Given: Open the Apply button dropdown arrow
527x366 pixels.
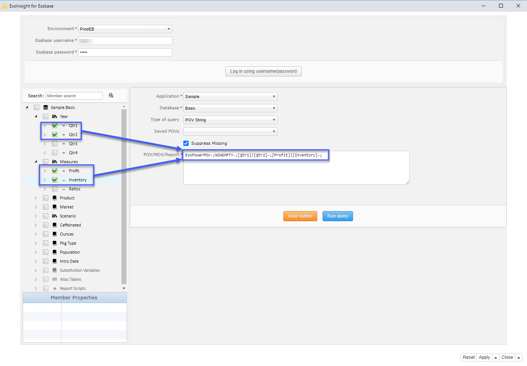Looking at the screenshot, I should pos(496,357).
